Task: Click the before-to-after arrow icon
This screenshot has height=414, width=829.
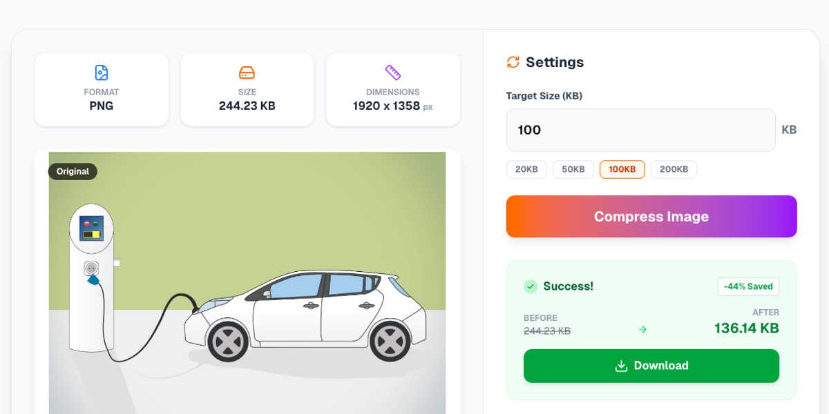Action: tap(642, 330)
